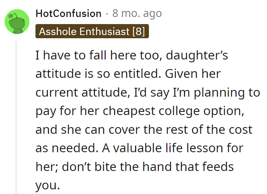The height and width of the screenshot is (194, 267).
Task: Click the last word "you." of the comment
Action: (x=48, y=185)
